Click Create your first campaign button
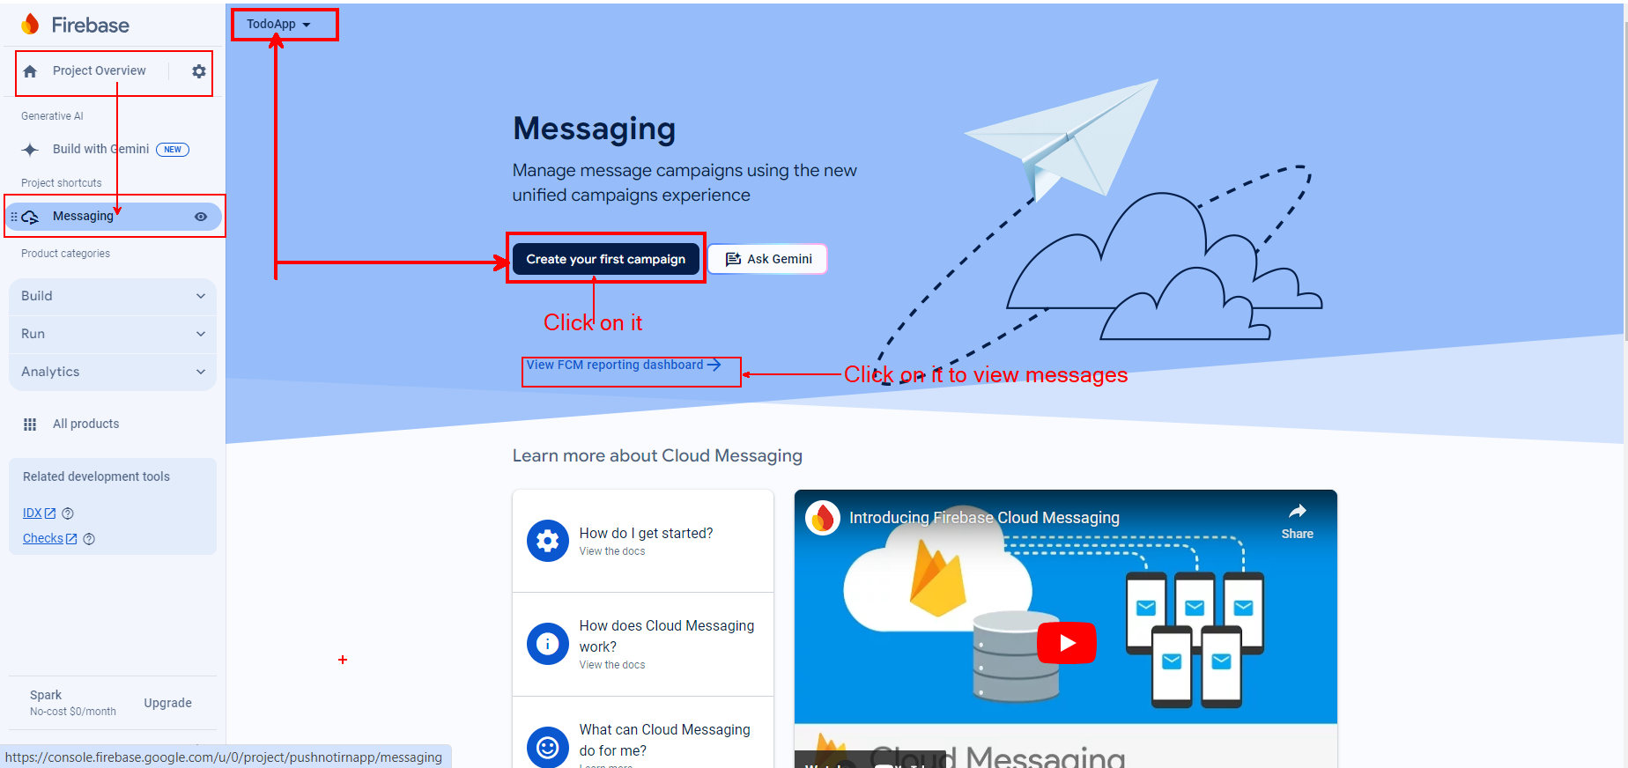The height and width of the screenshot is (768, 1628). tap(606, 259)
